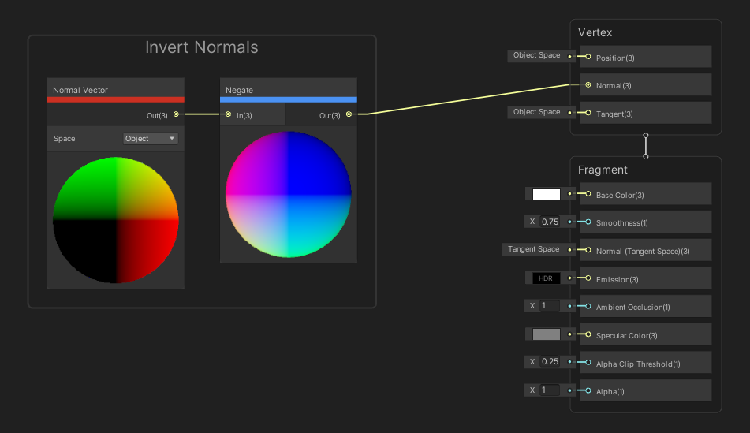Click the Alpha Clip Threshold value field
The image size is (750, 433).
pos(550,362)
